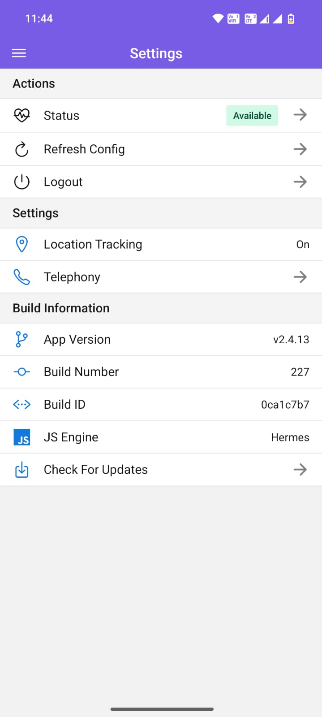Change status from Available

tap(252, 115)
